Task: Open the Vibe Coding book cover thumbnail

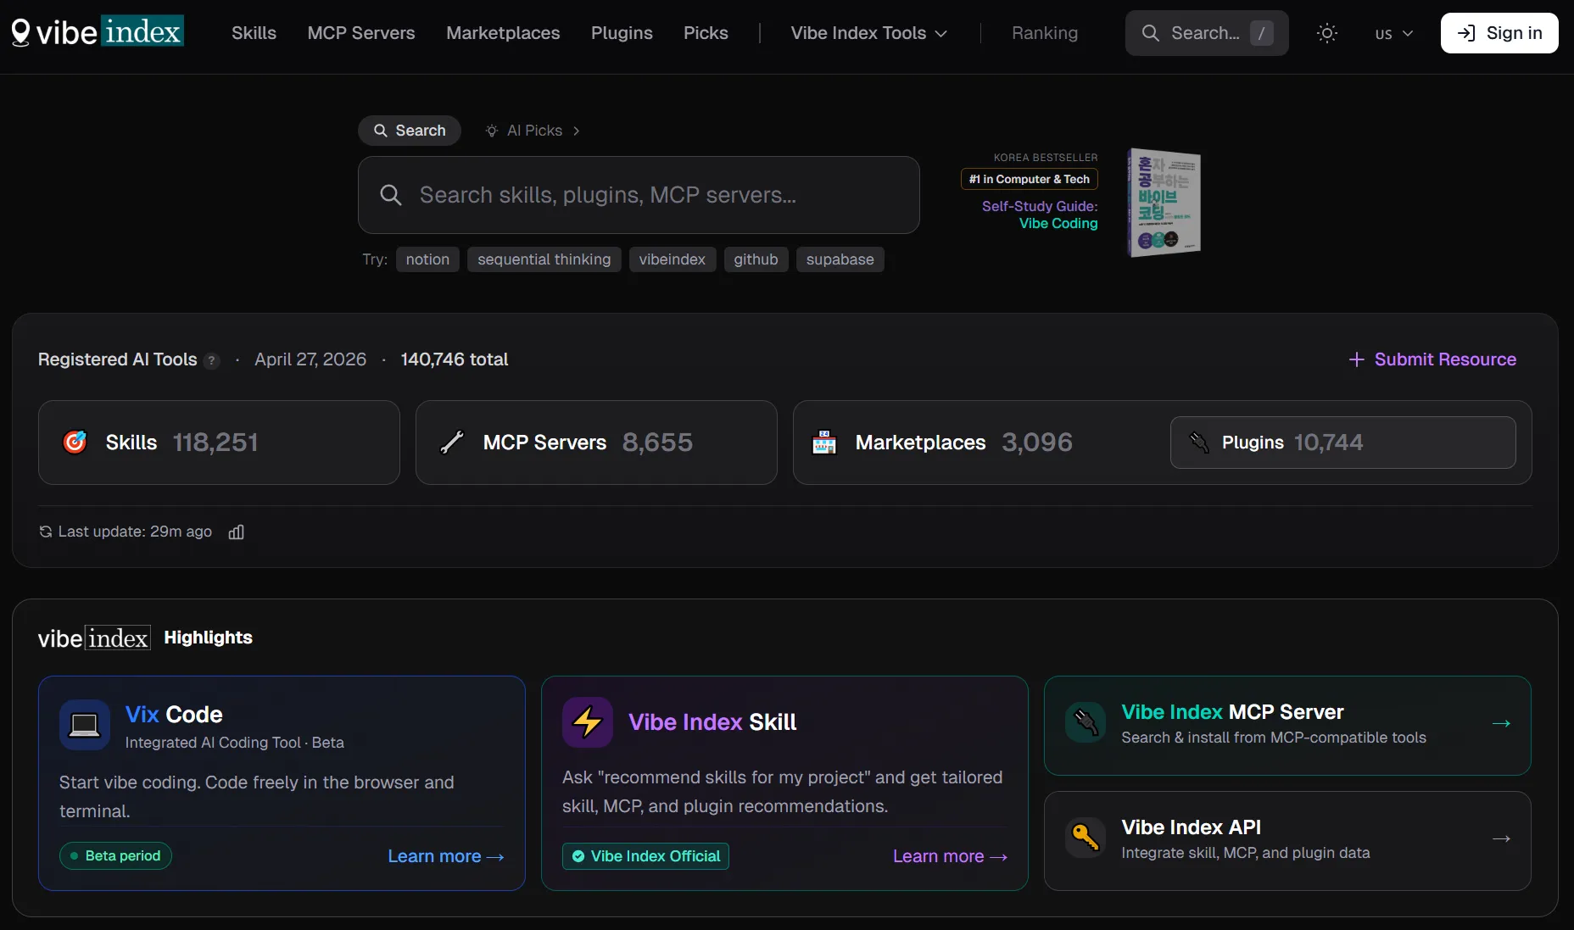Action: point(1164,203)
